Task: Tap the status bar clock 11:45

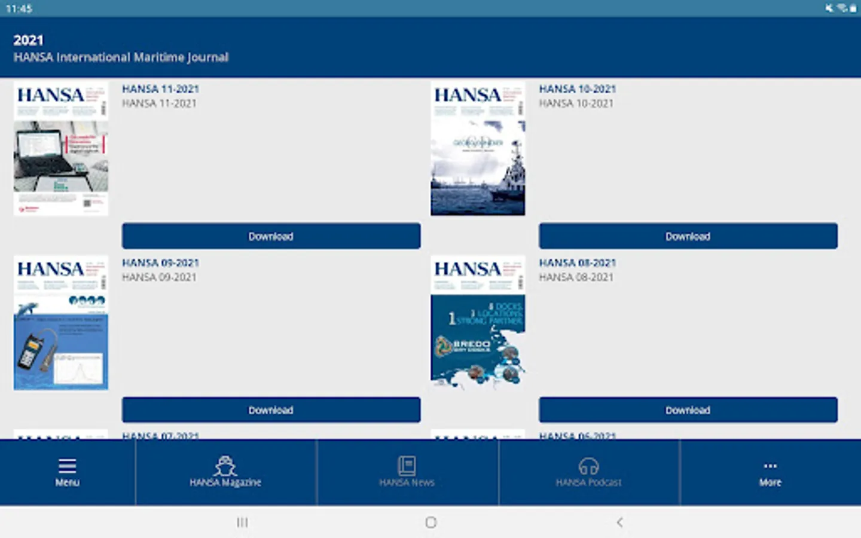Action: [x=19, y=8]
